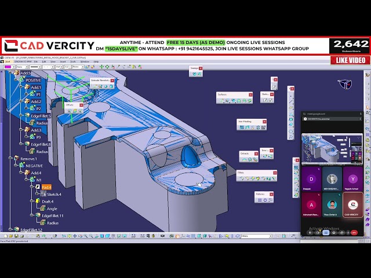This screenshot has height=278, width=371.
Task: Open the View menu
Action: 53,62
